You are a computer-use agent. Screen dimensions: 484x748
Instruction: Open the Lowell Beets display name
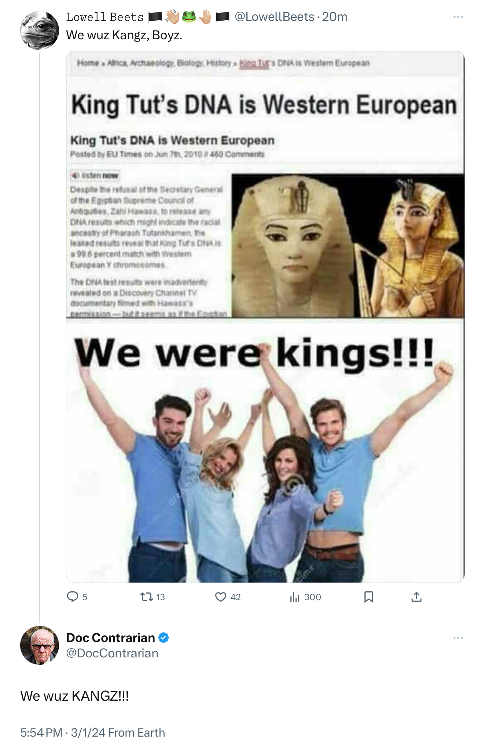(105, 17)
